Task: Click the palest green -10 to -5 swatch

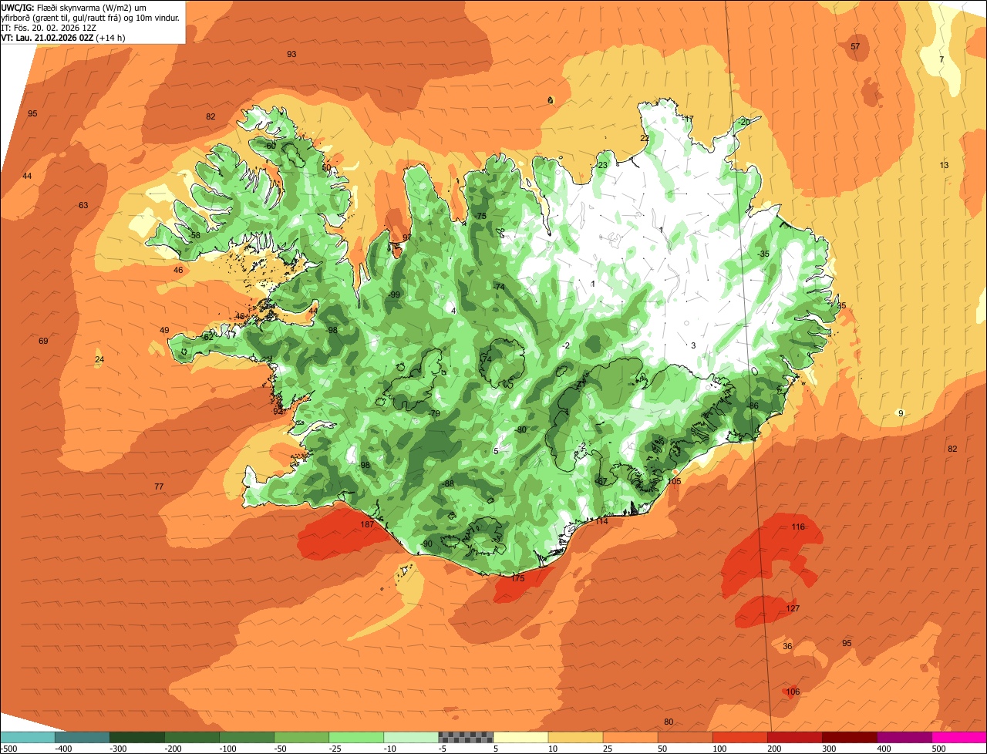Action: tap(411, 737)
